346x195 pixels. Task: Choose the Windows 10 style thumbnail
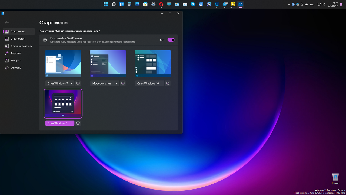click(153, 64)
